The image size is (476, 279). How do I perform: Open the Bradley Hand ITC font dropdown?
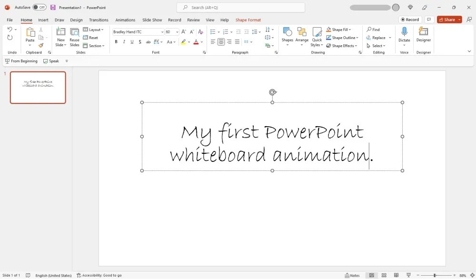click(x=162, y=31)
